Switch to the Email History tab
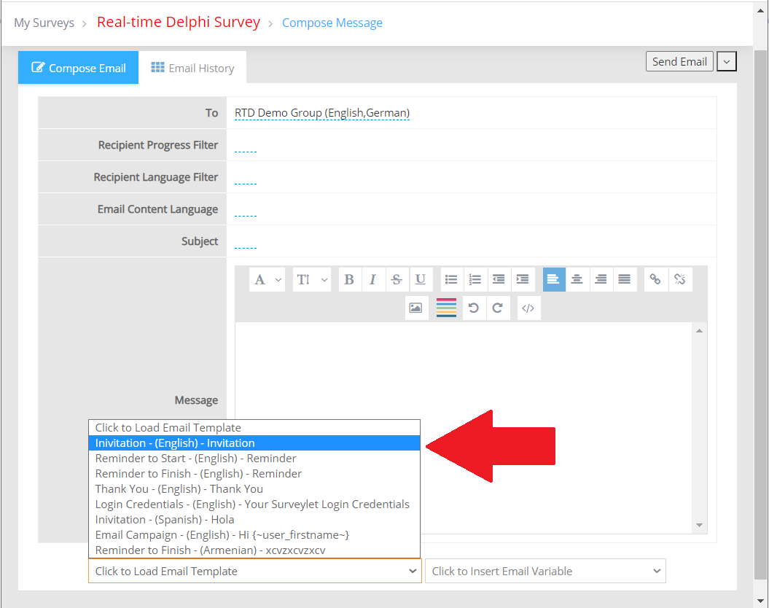This screenshot has height=608, width=769. click(192, 68)
